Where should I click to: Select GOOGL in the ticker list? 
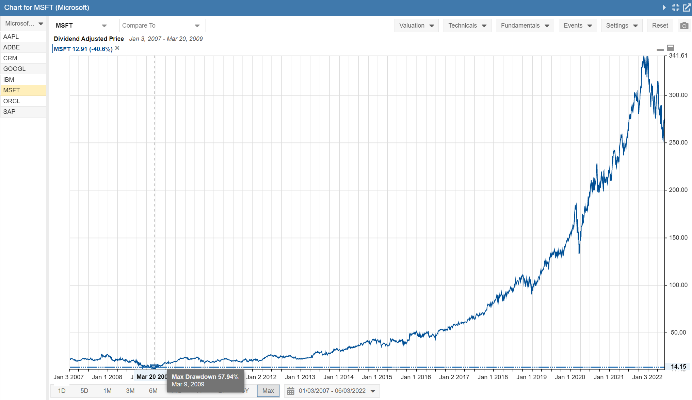23,69
